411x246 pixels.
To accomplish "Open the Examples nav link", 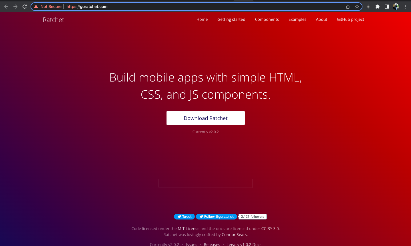I will (297, 19).
